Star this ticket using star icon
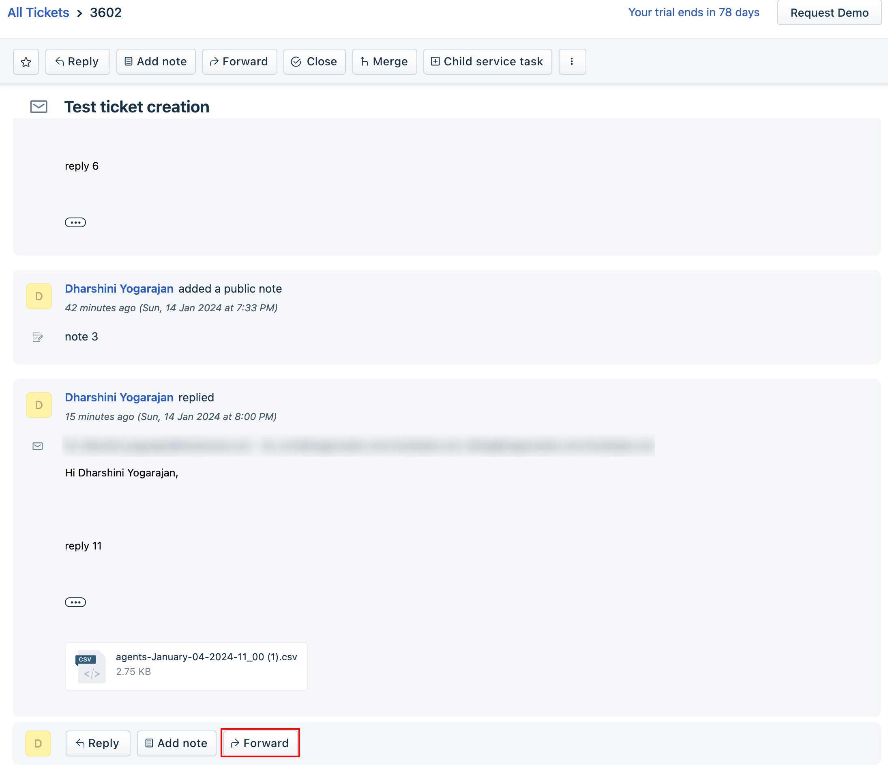 [26, 62]
